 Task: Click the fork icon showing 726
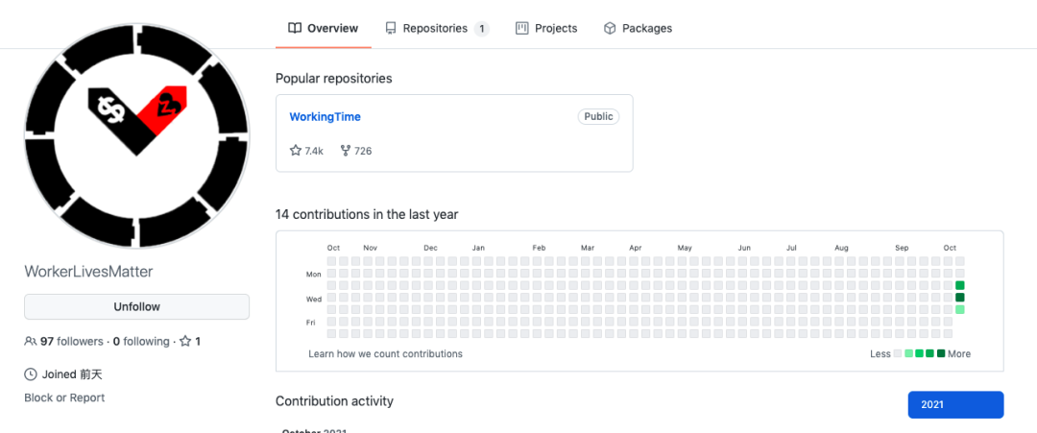[346, 151]
